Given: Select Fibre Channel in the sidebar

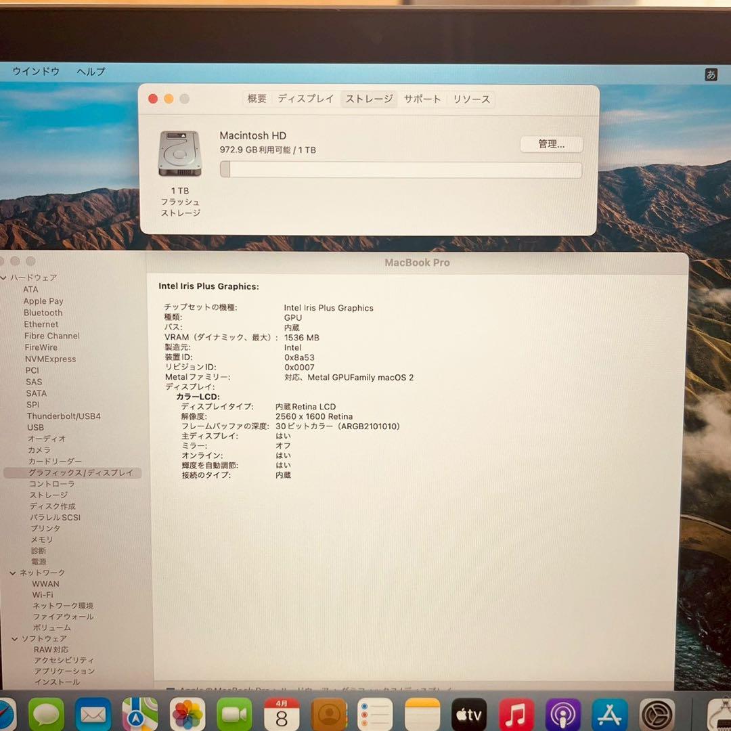Looking at the screenshot, I should pyautogui.click(x=51, y=336).
